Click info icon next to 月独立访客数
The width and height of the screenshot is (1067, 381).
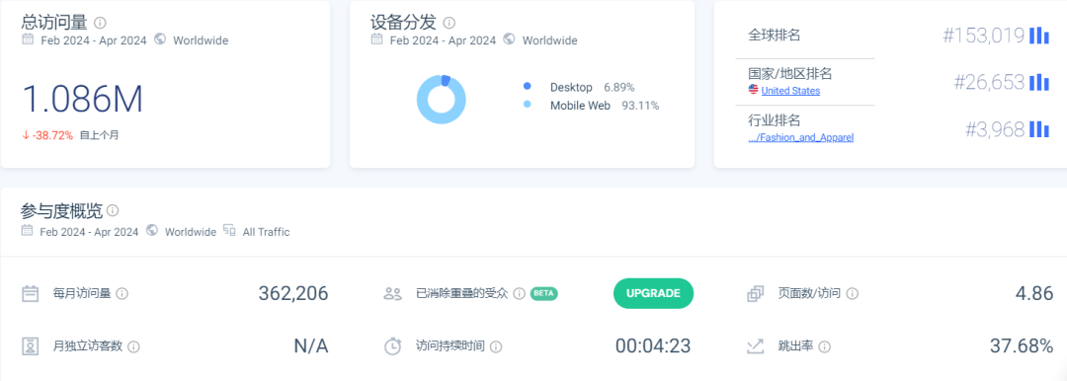coord(134,346)
